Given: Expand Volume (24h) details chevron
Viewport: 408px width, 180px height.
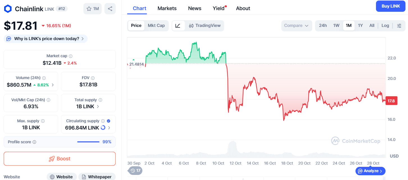Looking at the screenshot, I should tap(53, 85).
